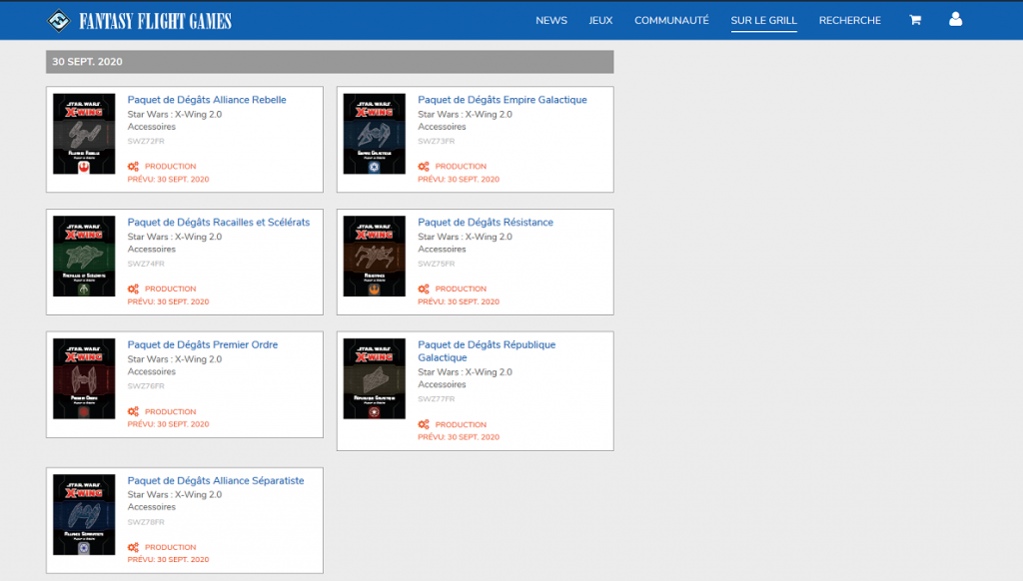Click product code SWZ78FR
Viewport: 1023px width, 581px height.
pos(146,522)
